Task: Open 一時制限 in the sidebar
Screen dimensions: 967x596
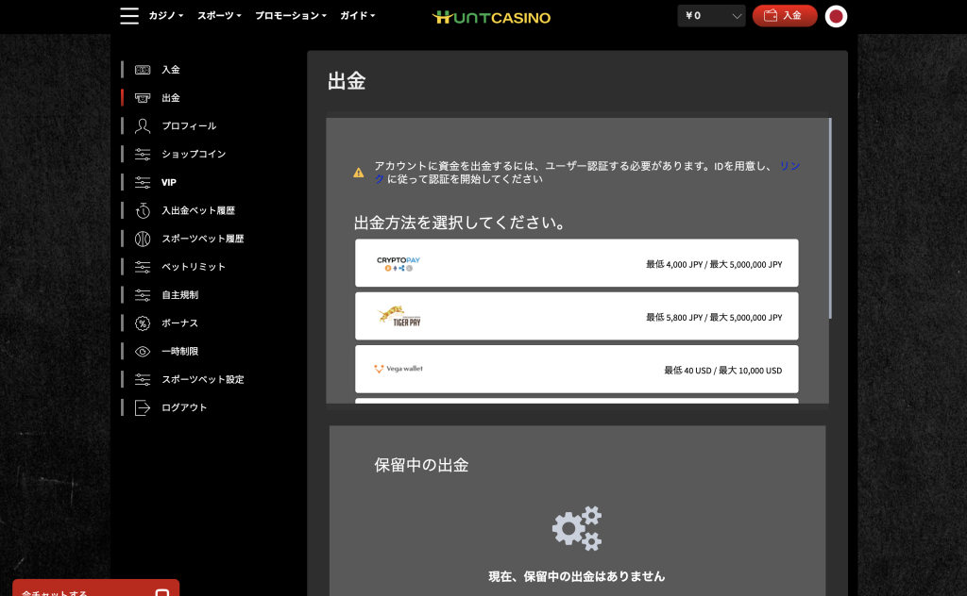Action: pyautogui.click(x=179, y=352)
